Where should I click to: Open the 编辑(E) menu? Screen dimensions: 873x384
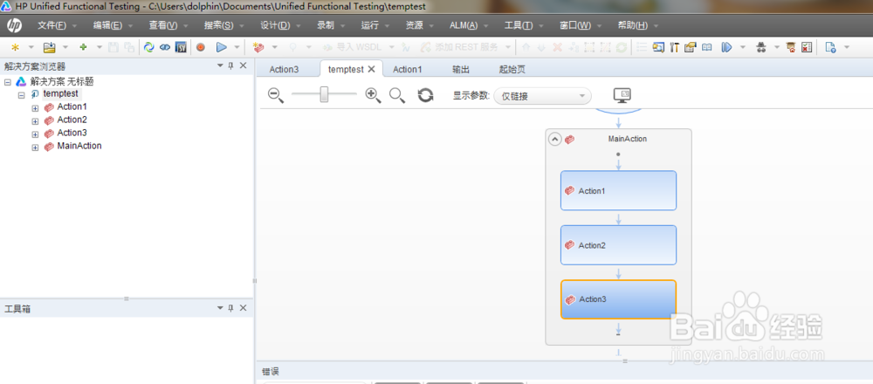pyautogui.click(x=107, y=25)
